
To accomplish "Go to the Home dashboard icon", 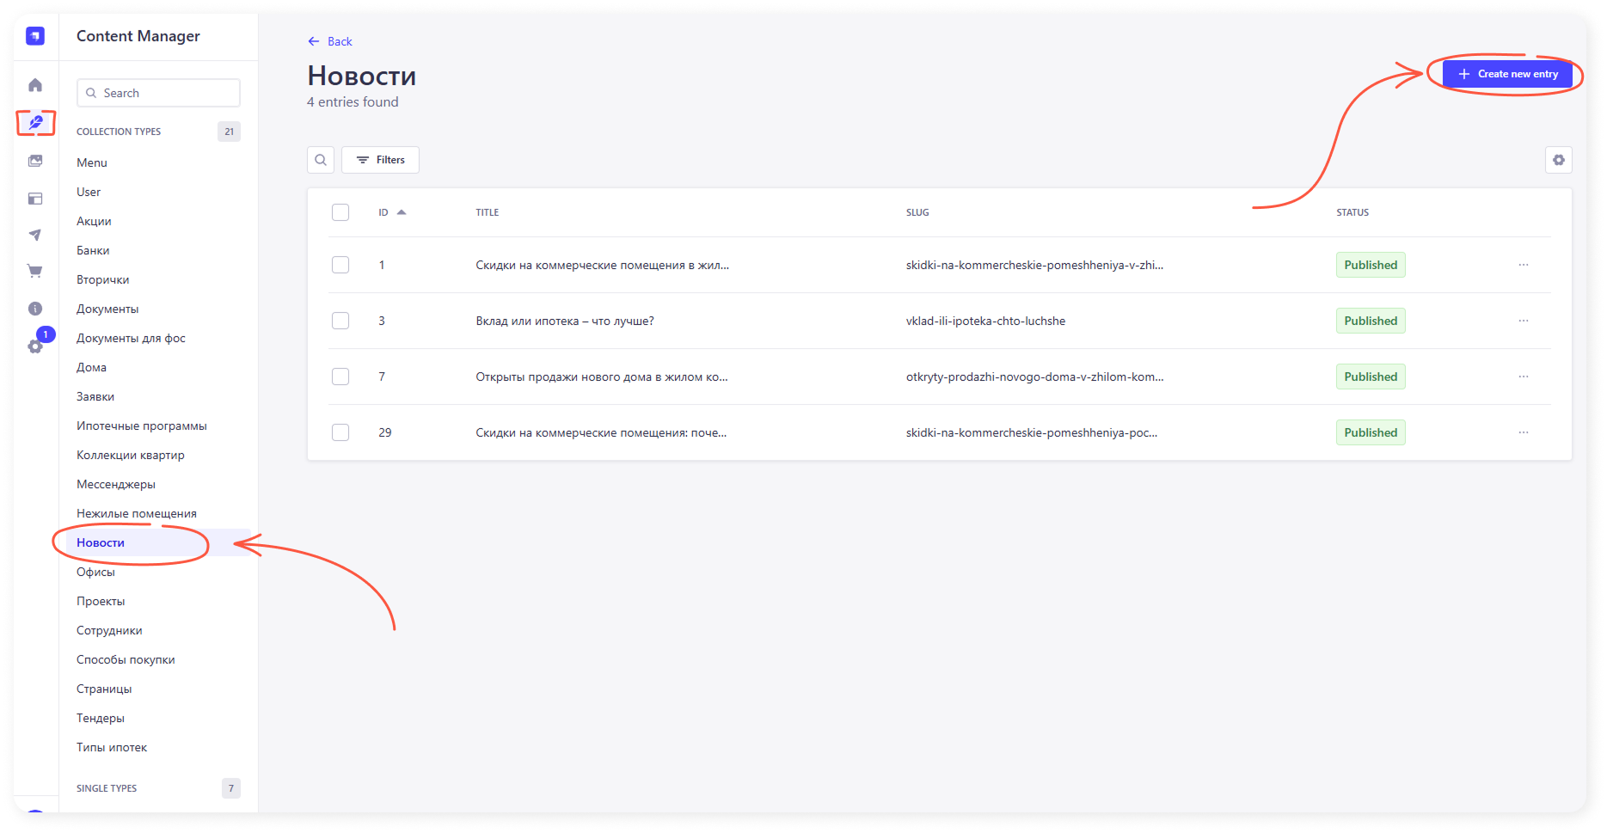I will point(35,85).
